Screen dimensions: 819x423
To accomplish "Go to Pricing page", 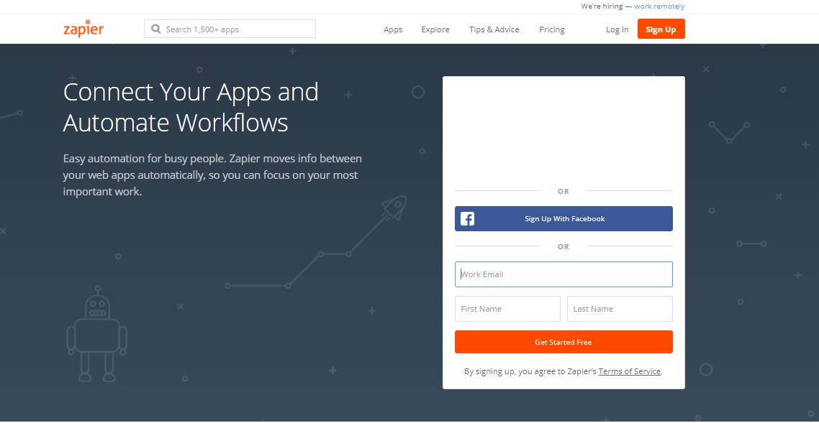I will (x=551, y=29).
